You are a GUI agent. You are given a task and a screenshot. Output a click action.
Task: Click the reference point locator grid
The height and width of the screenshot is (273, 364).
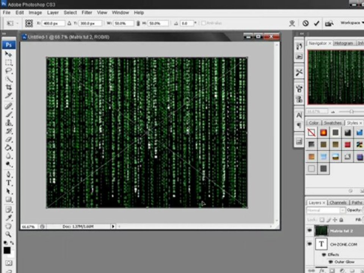29,23
